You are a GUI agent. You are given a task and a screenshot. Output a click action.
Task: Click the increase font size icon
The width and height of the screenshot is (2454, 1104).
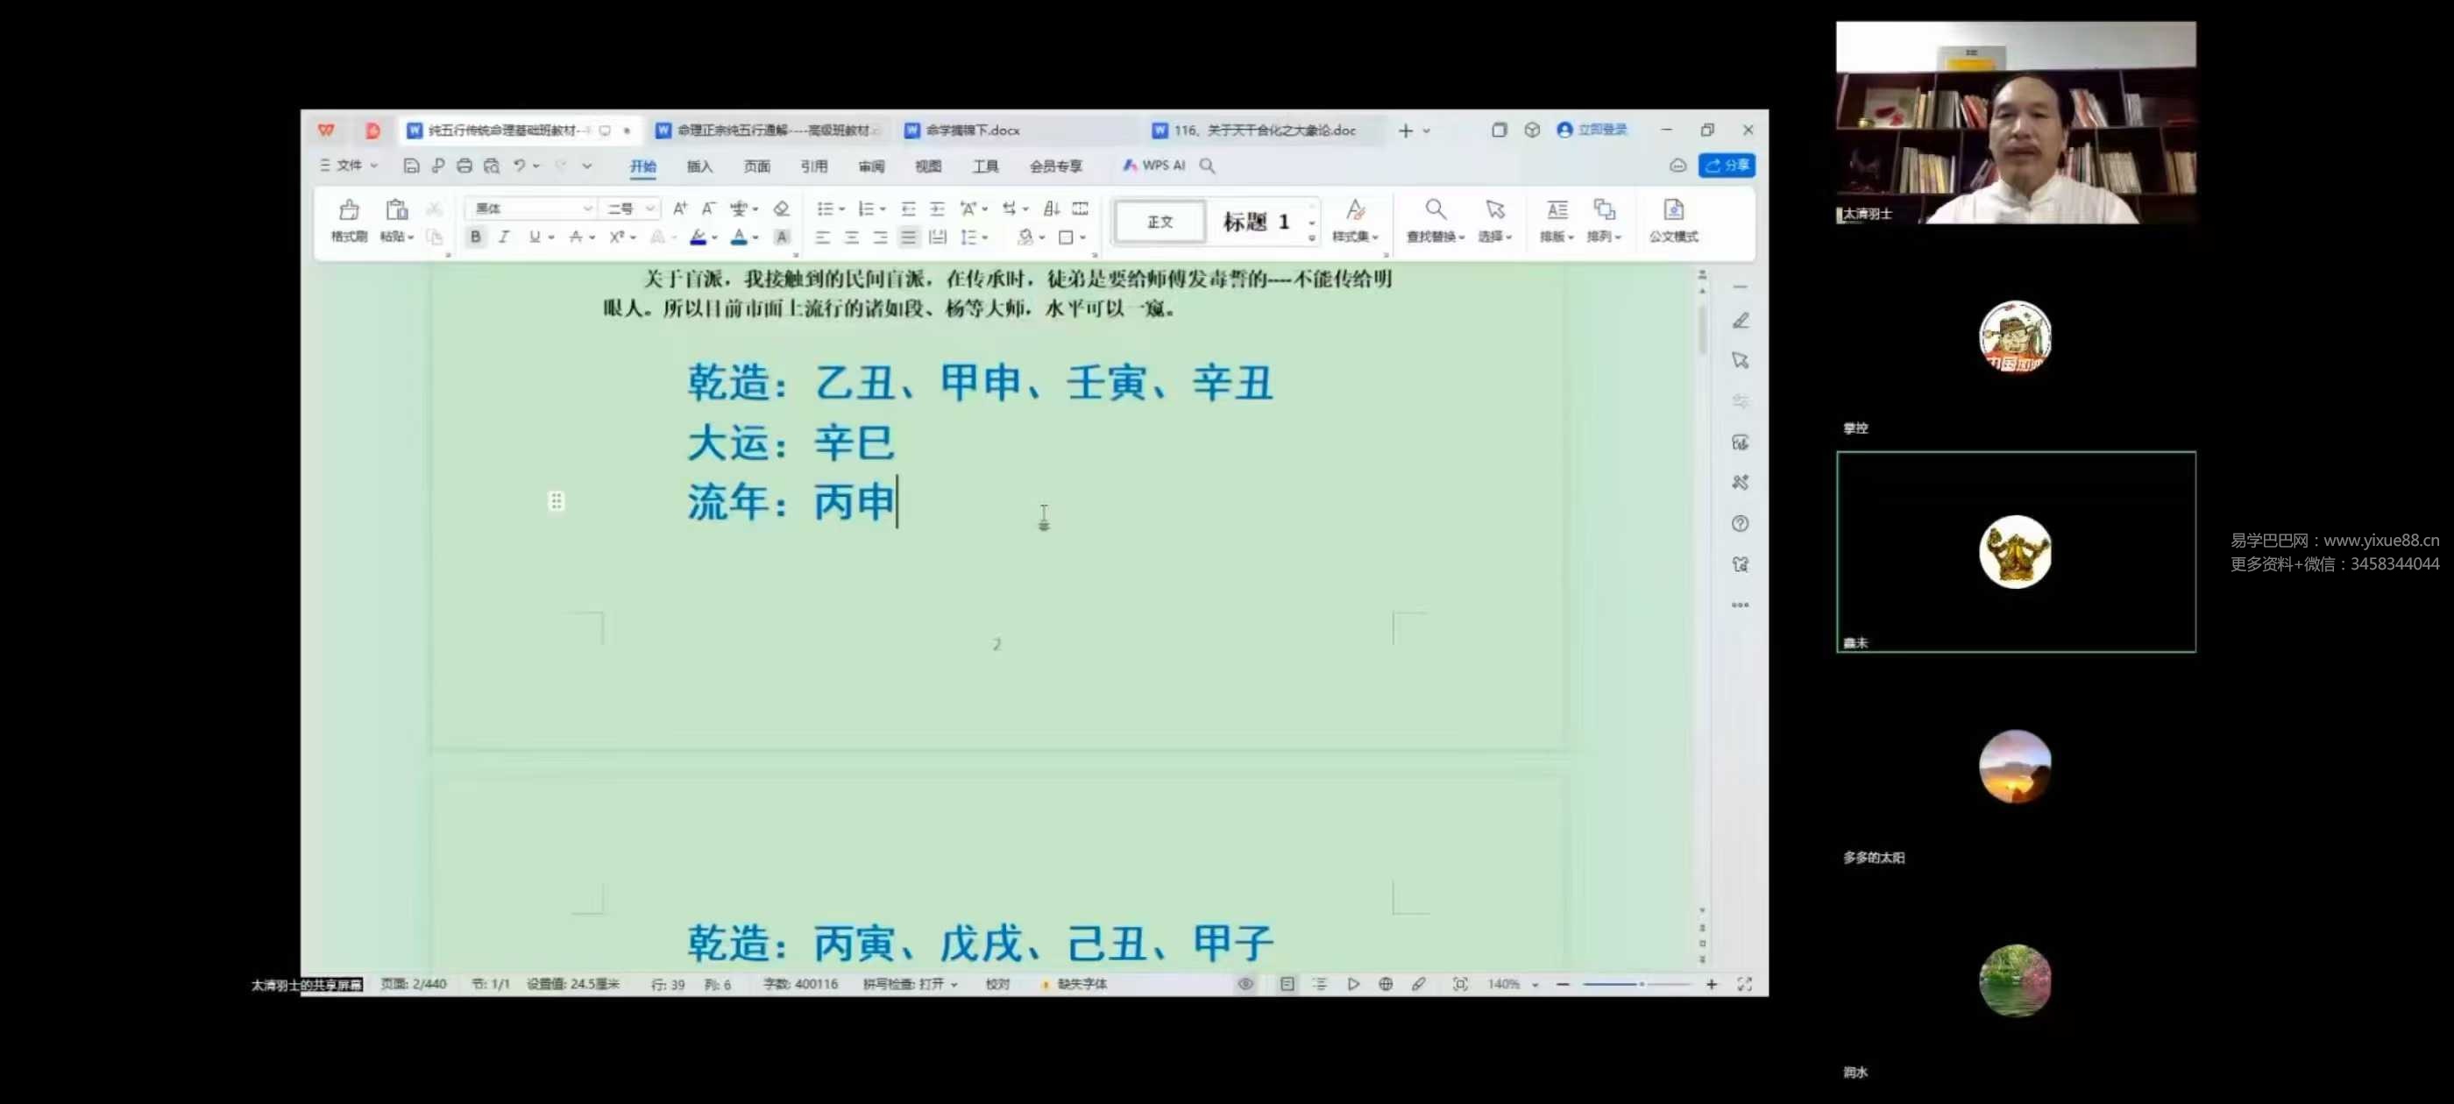pyautogui.click(x=679, y=209)
